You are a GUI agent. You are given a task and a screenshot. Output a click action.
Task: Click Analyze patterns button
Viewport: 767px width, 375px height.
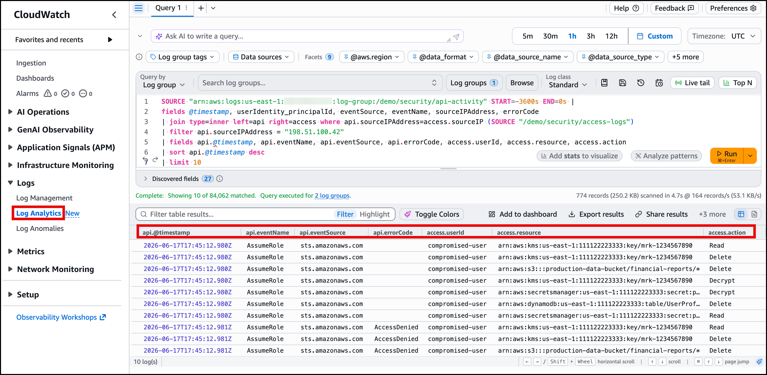coord(666,156)
